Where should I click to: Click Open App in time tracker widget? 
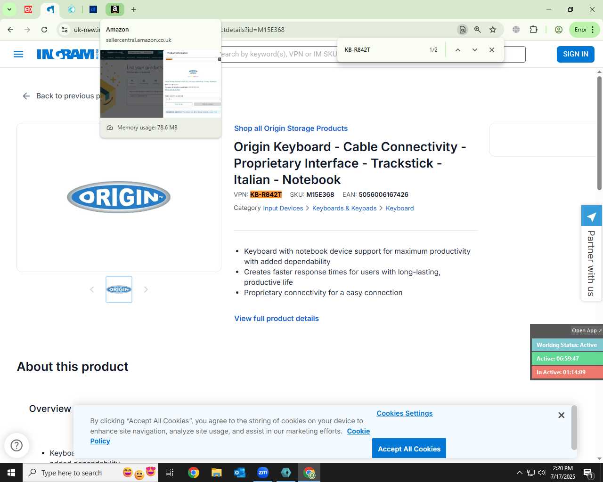586,330
